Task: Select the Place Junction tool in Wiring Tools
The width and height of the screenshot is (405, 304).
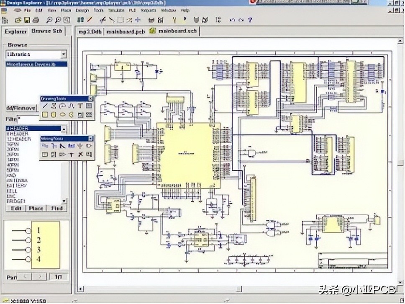Action: pos(71,154)
